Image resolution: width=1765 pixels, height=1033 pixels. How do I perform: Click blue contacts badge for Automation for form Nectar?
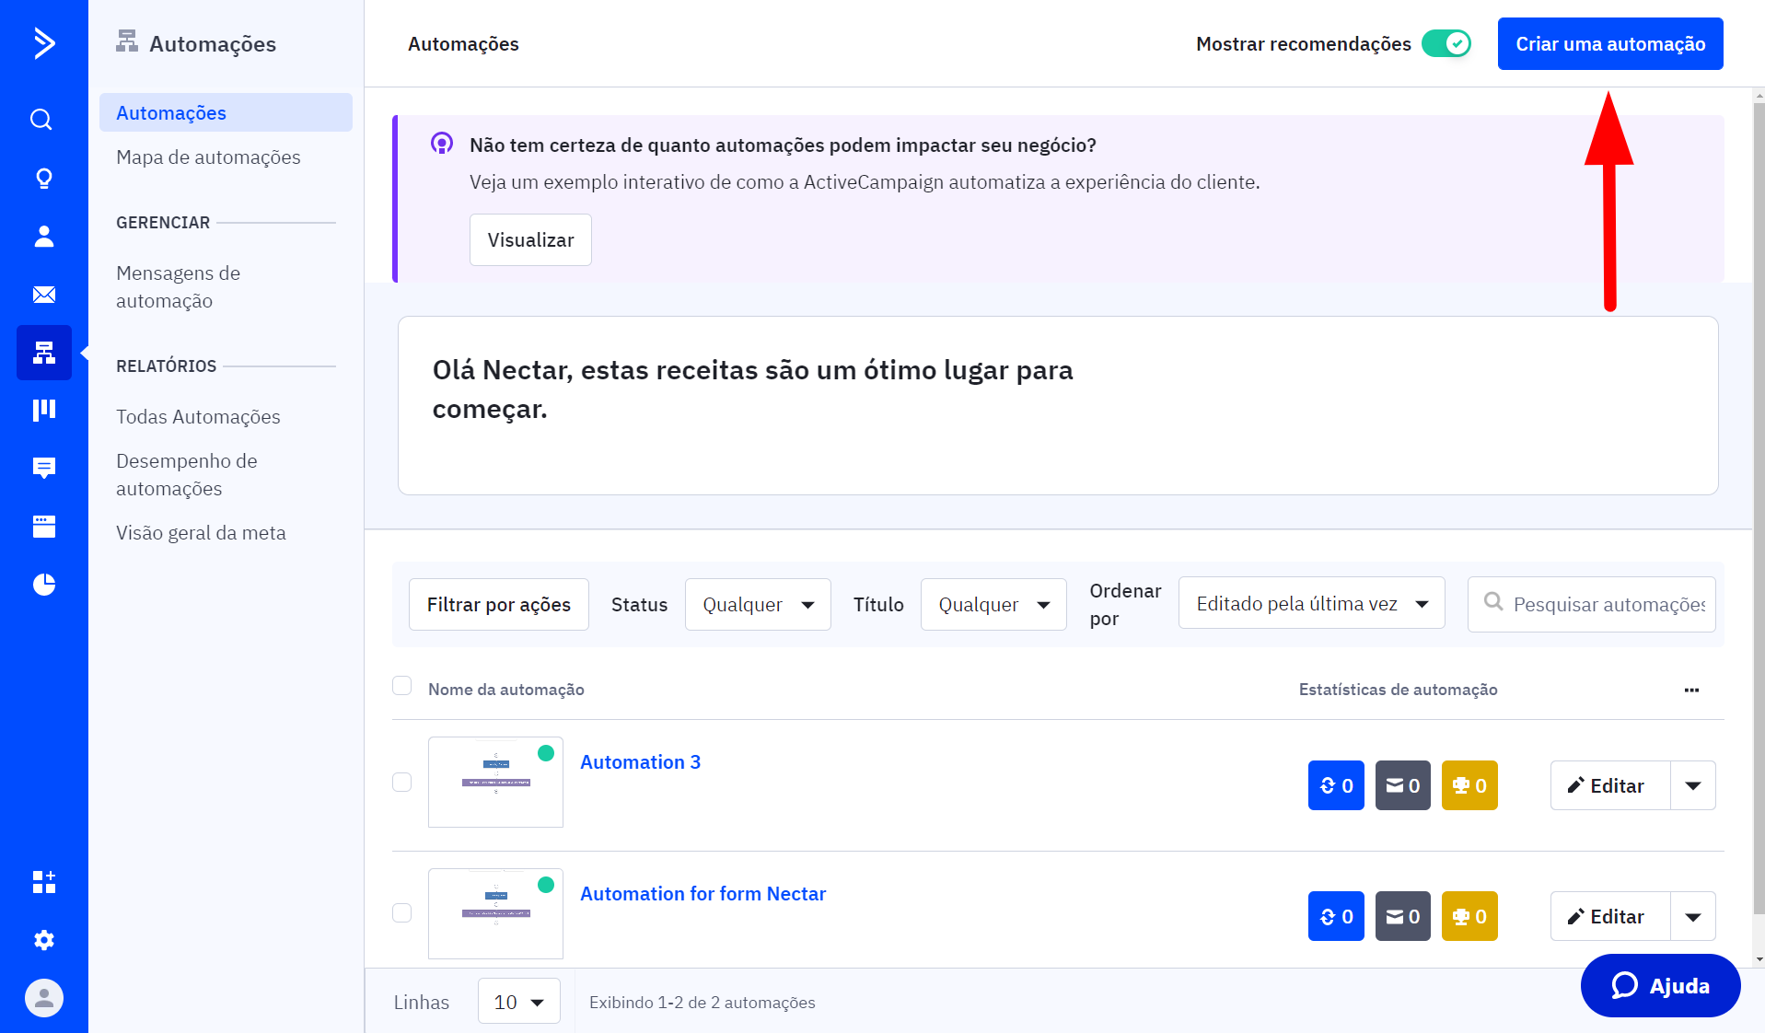tap(1336, 916)
